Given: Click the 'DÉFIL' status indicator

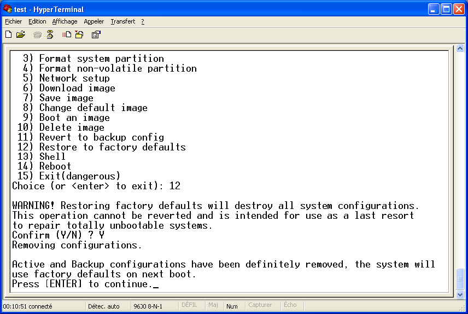Looking at the screenshot, I should (x=189, y=305).
